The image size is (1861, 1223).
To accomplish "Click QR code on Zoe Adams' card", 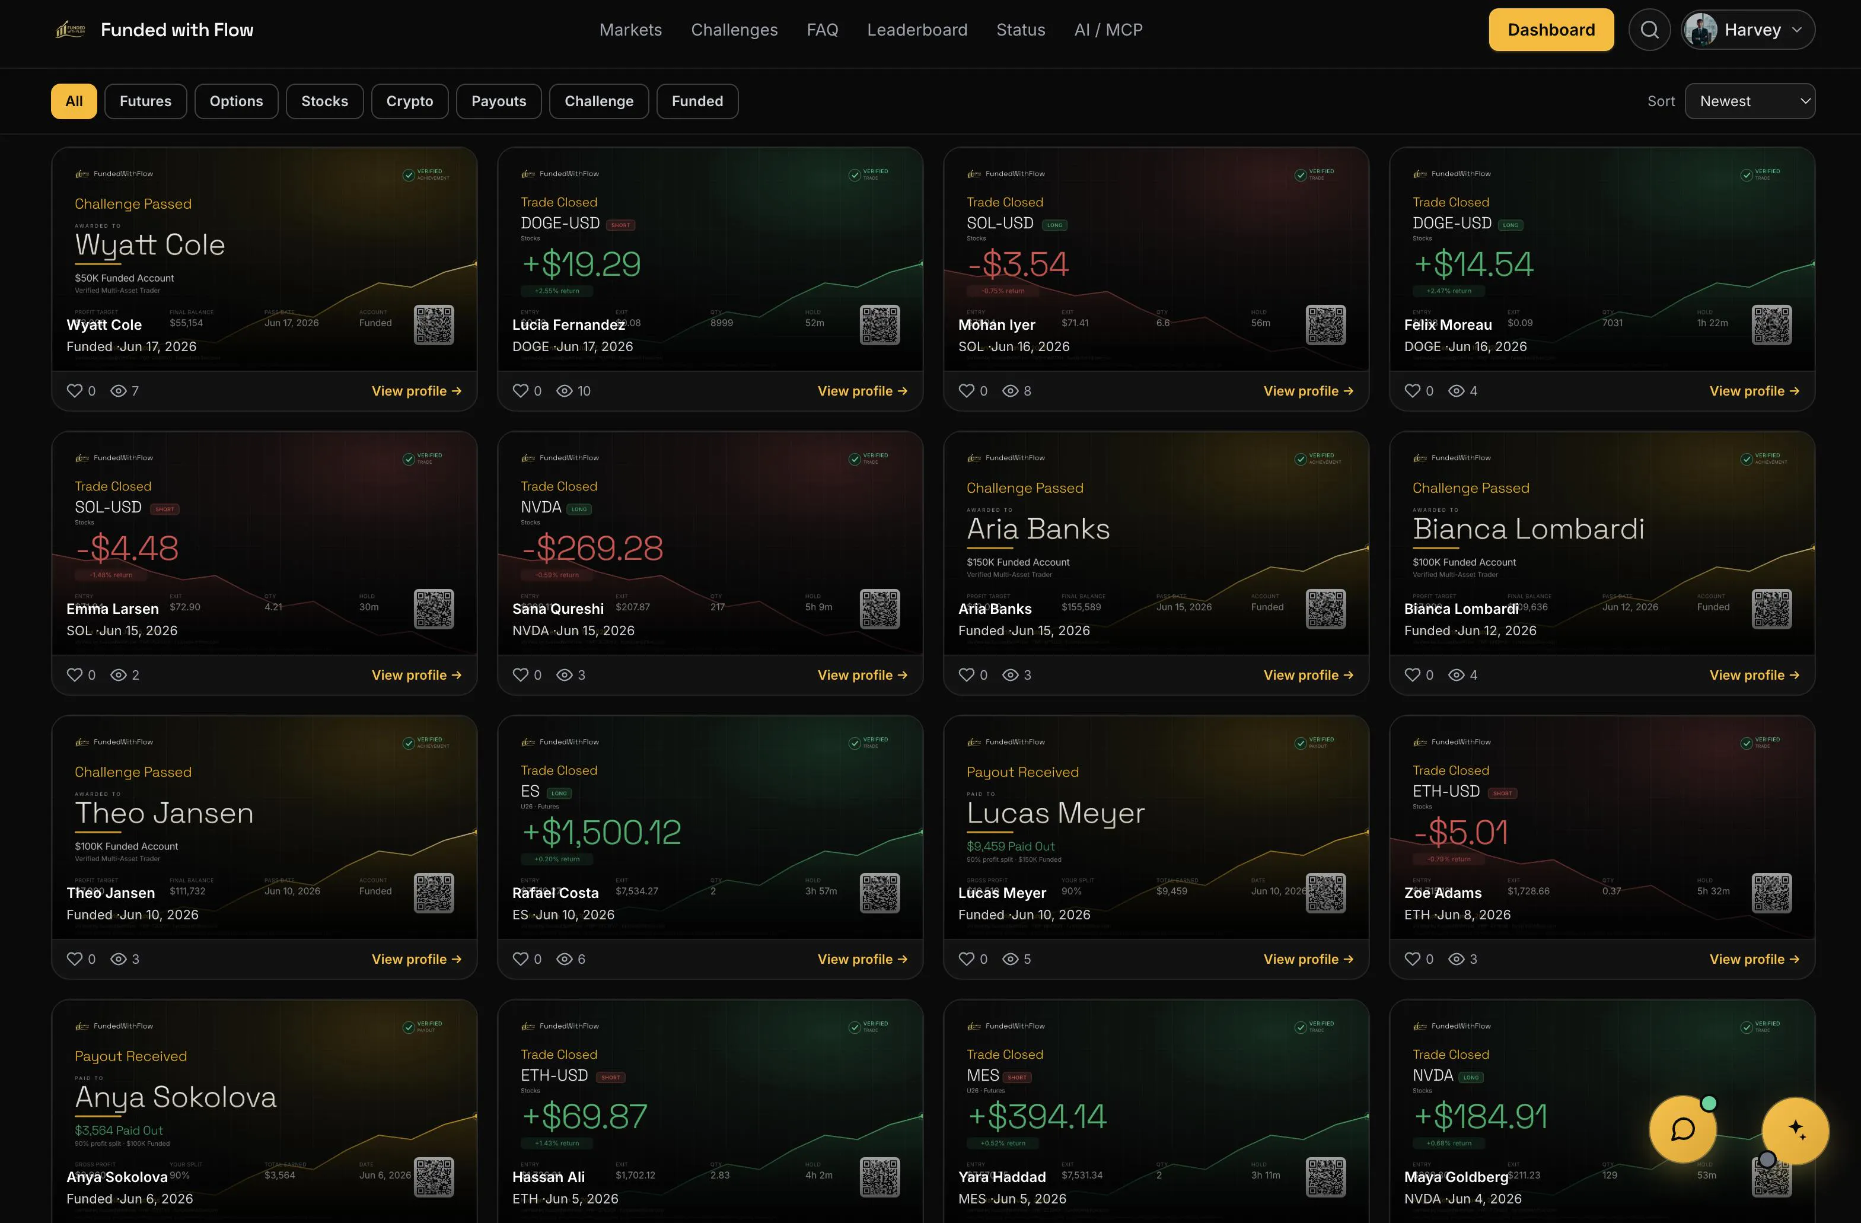I will [x=1772, y=893].
